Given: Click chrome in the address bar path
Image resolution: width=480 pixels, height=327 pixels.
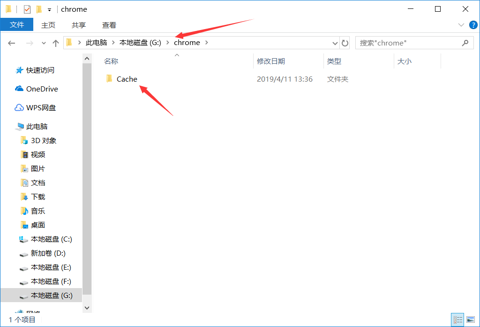Looking at the screenshot, I should point(187,43).
